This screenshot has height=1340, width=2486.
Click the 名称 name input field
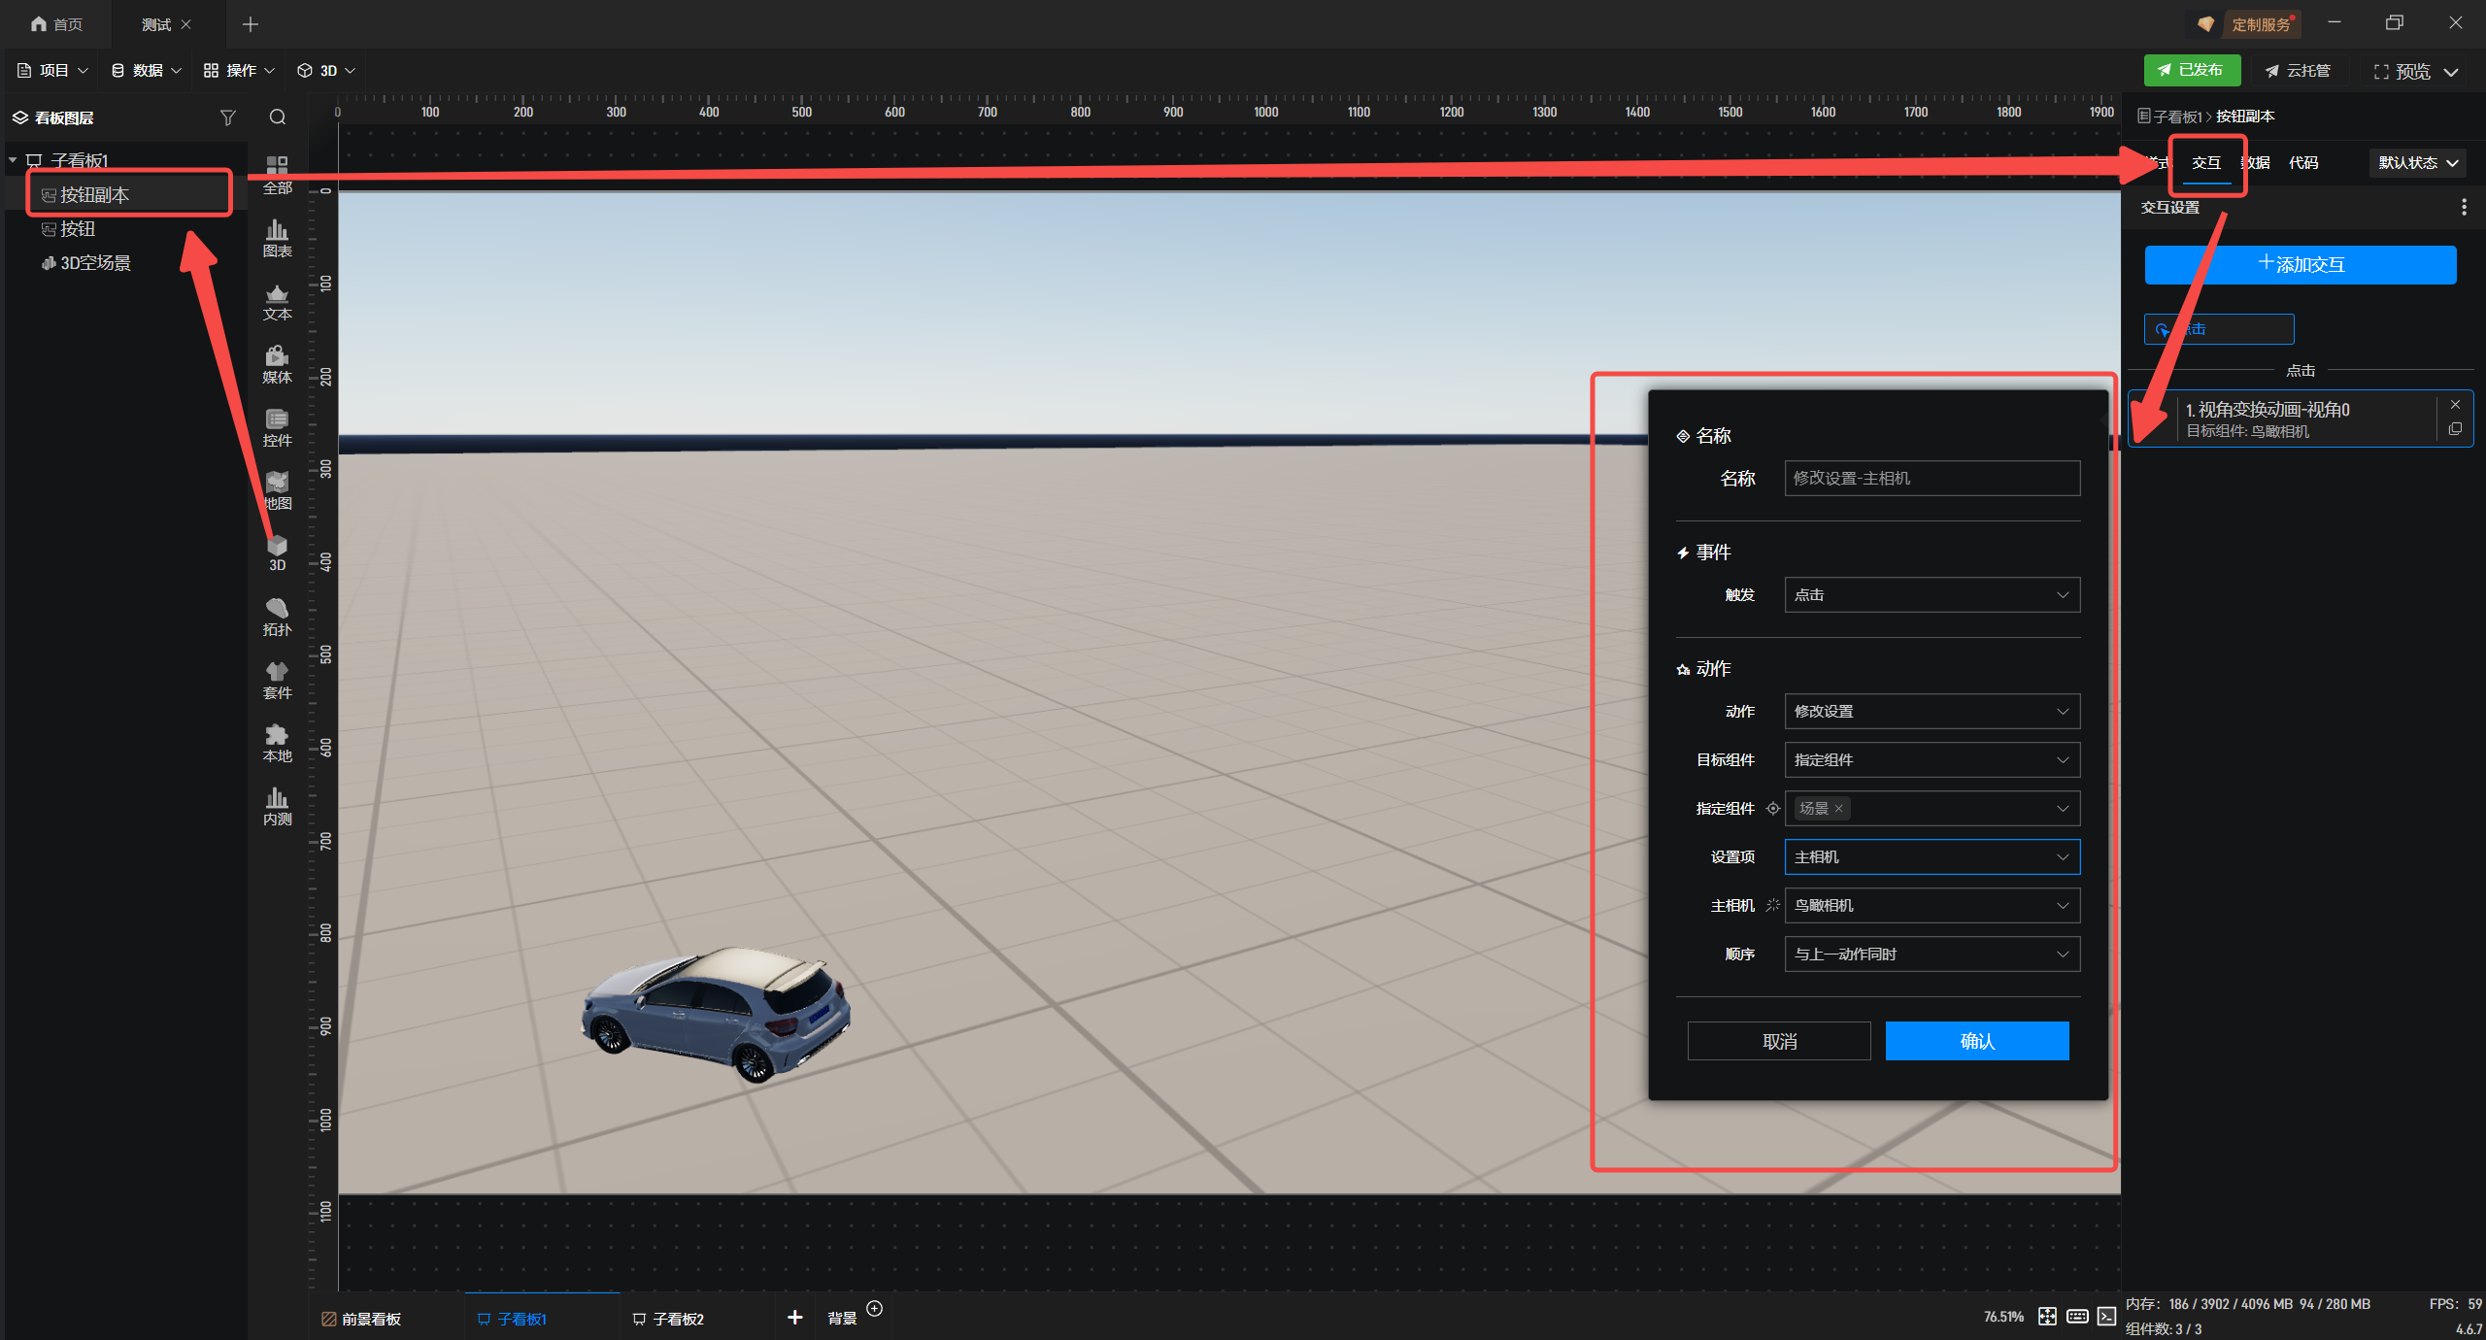[1932, 479]
